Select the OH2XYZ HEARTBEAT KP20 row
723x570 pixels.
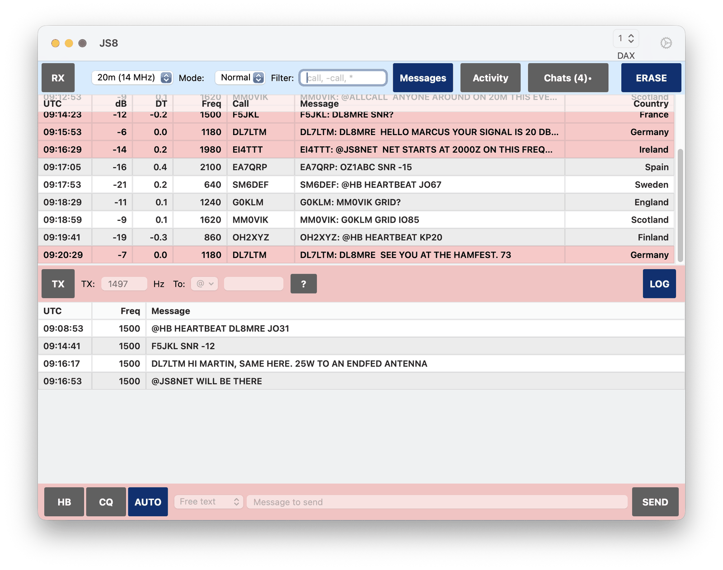click(356, 238)
